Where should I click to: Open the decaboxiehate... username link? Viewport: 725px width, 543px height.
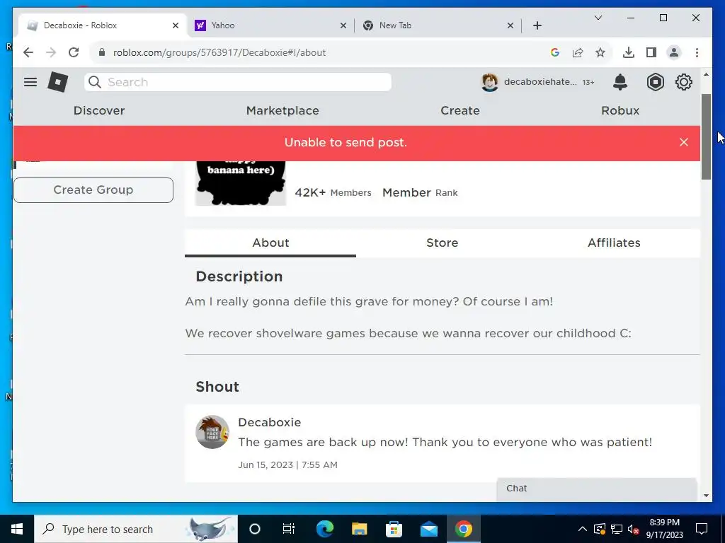point(540,82)
